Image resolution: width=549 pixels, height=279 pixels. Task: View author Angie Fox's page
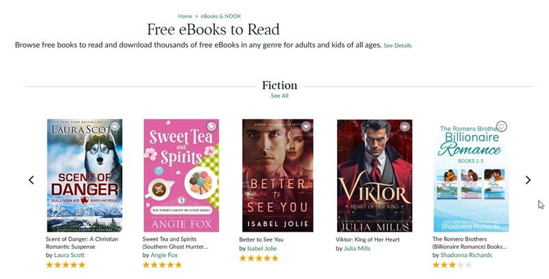pos(164,255)
